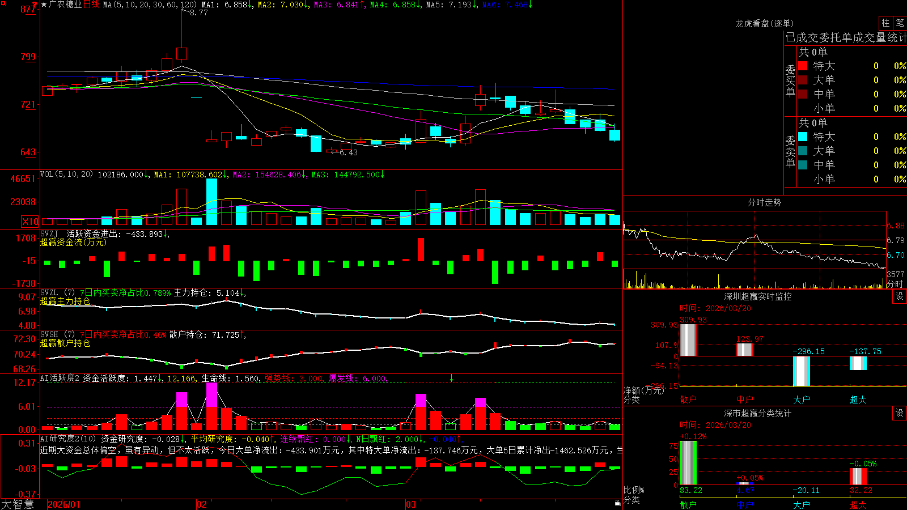Click the tallest cyan volume bar in February
This screenshot has height=510, width=907.
pyautogui.click(x=211, y=202)
